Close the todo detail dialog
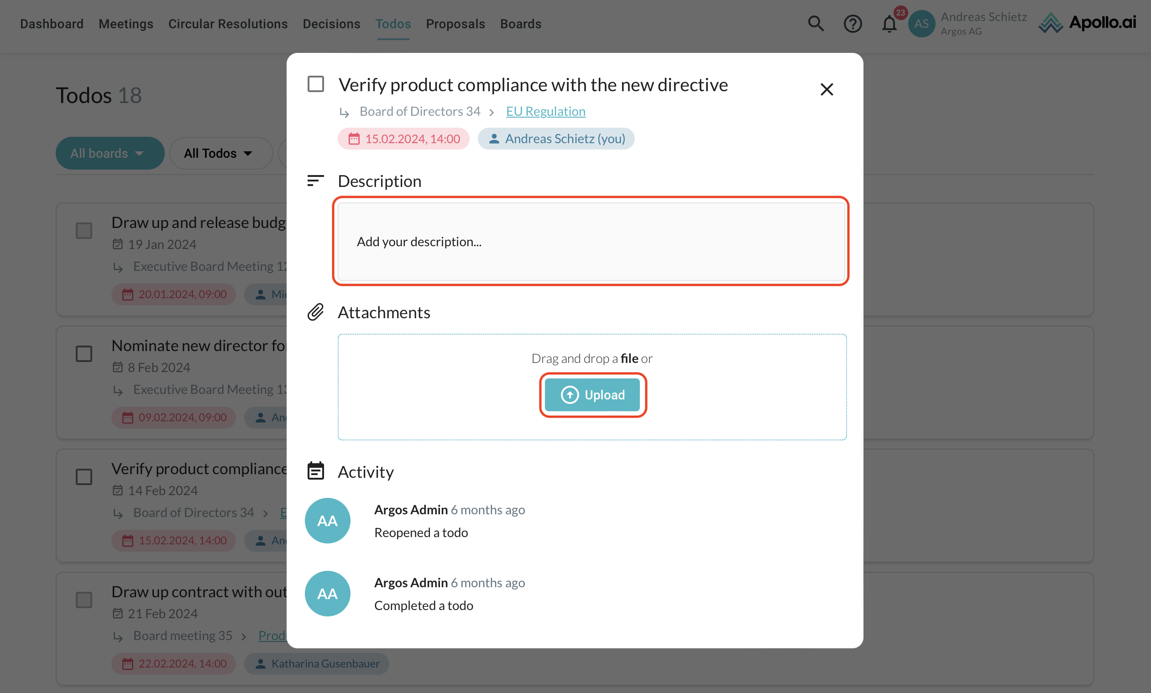 (827, 89)
